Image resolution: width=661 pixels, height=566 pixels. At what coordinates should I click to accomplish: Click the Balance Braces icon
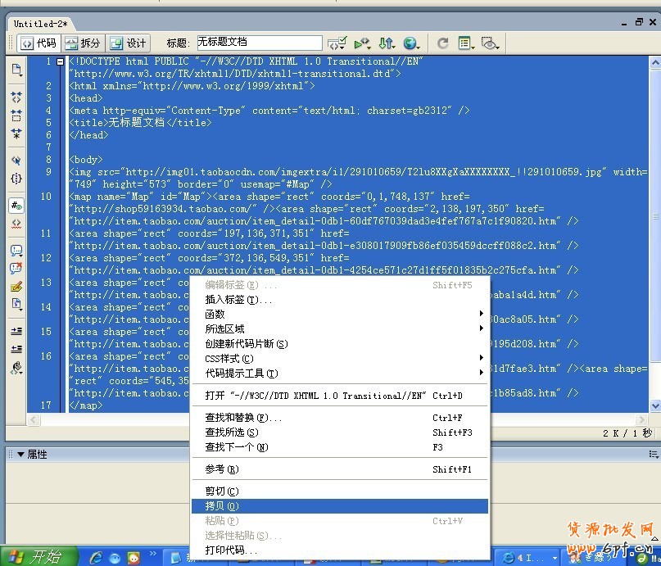coord(16,178)
